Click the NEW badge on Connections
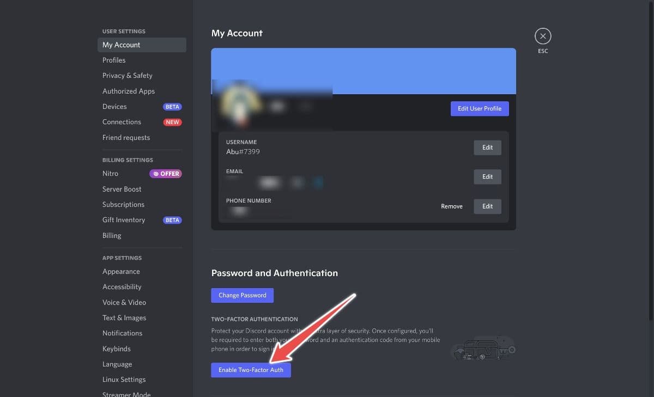 click(x=172, y=122)
